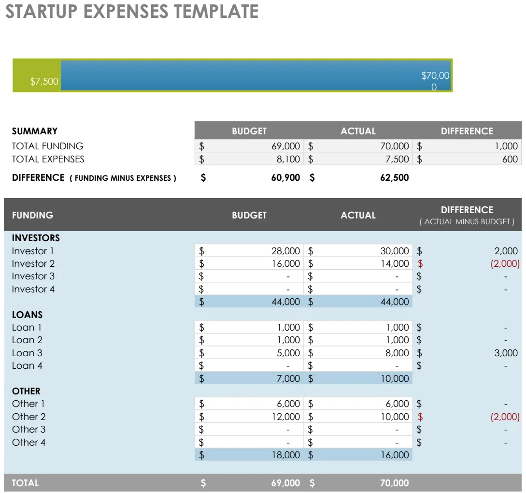Screen dimensions: 526x493
Task: Select the Investor 4 label
Action: tap(33, 289)
